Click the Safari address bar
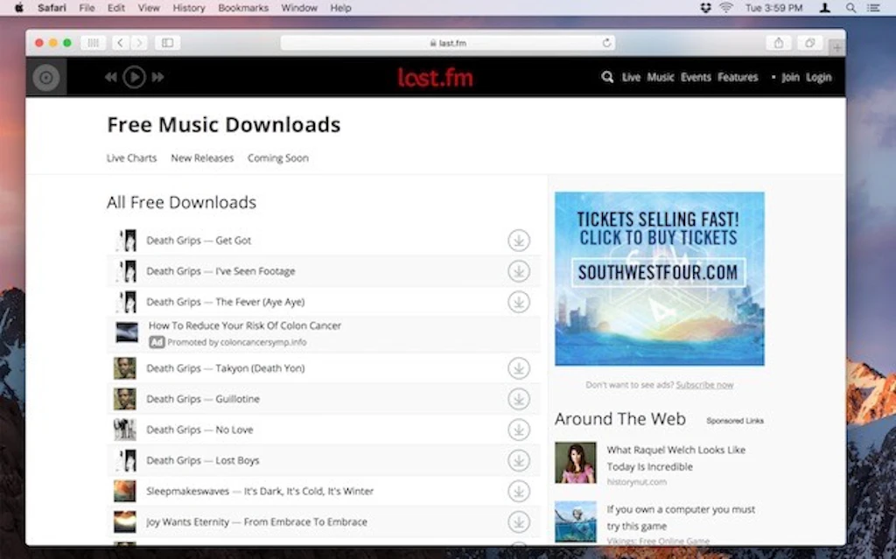Image resolution: width=896 pixels, height=559 pixels. [x=448, y=43]
